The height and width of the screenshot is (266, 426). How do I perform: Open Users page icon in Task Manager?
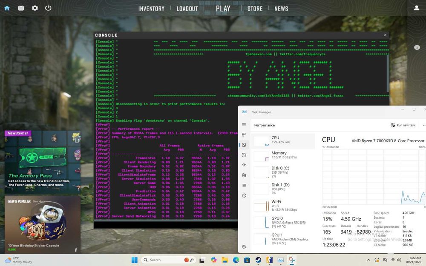[x=244, y=175]
